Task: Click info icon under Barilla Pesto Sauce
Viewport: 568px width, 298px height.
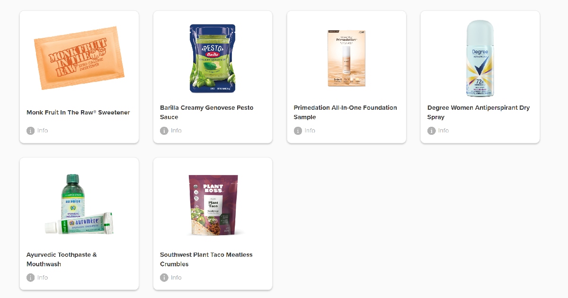Action: tap(164, 131)
